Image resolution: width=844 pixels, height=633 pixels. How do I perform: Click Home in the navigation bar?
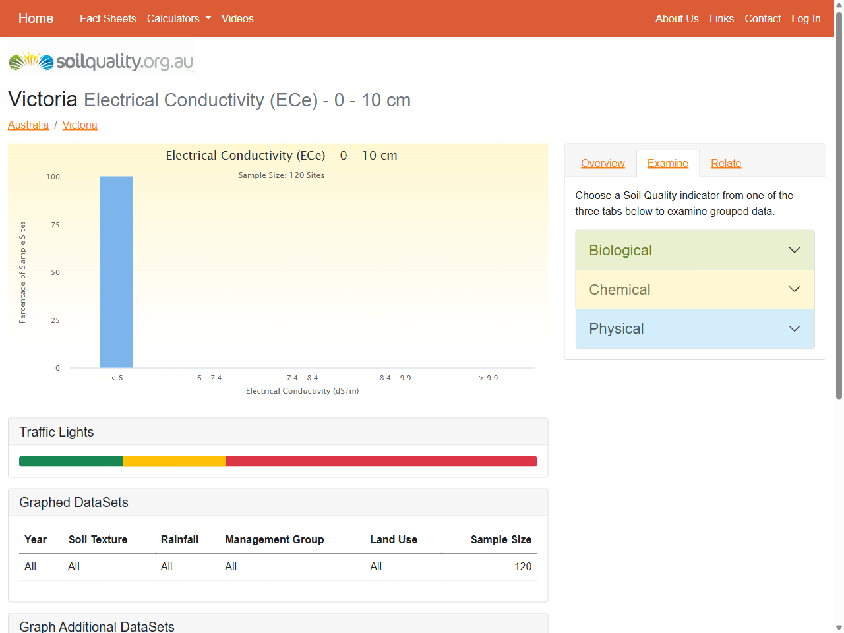point(36,18)
